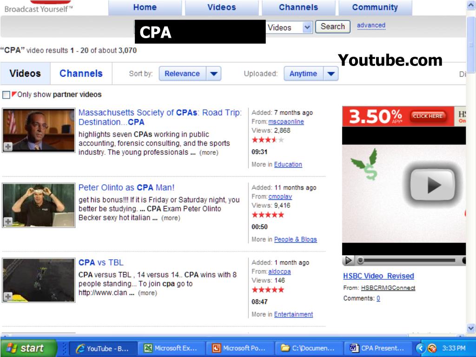The height and width of the screenshot is (357, 476).
Task: Click scroll up arrow on page scrollbar
Action: [x=471, y=6]
